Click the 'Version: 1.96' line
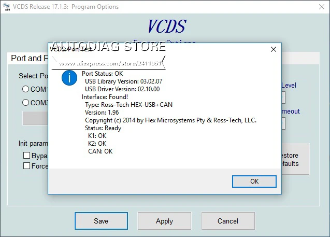Viewport: 330px width, 237px height. point(102,113)
